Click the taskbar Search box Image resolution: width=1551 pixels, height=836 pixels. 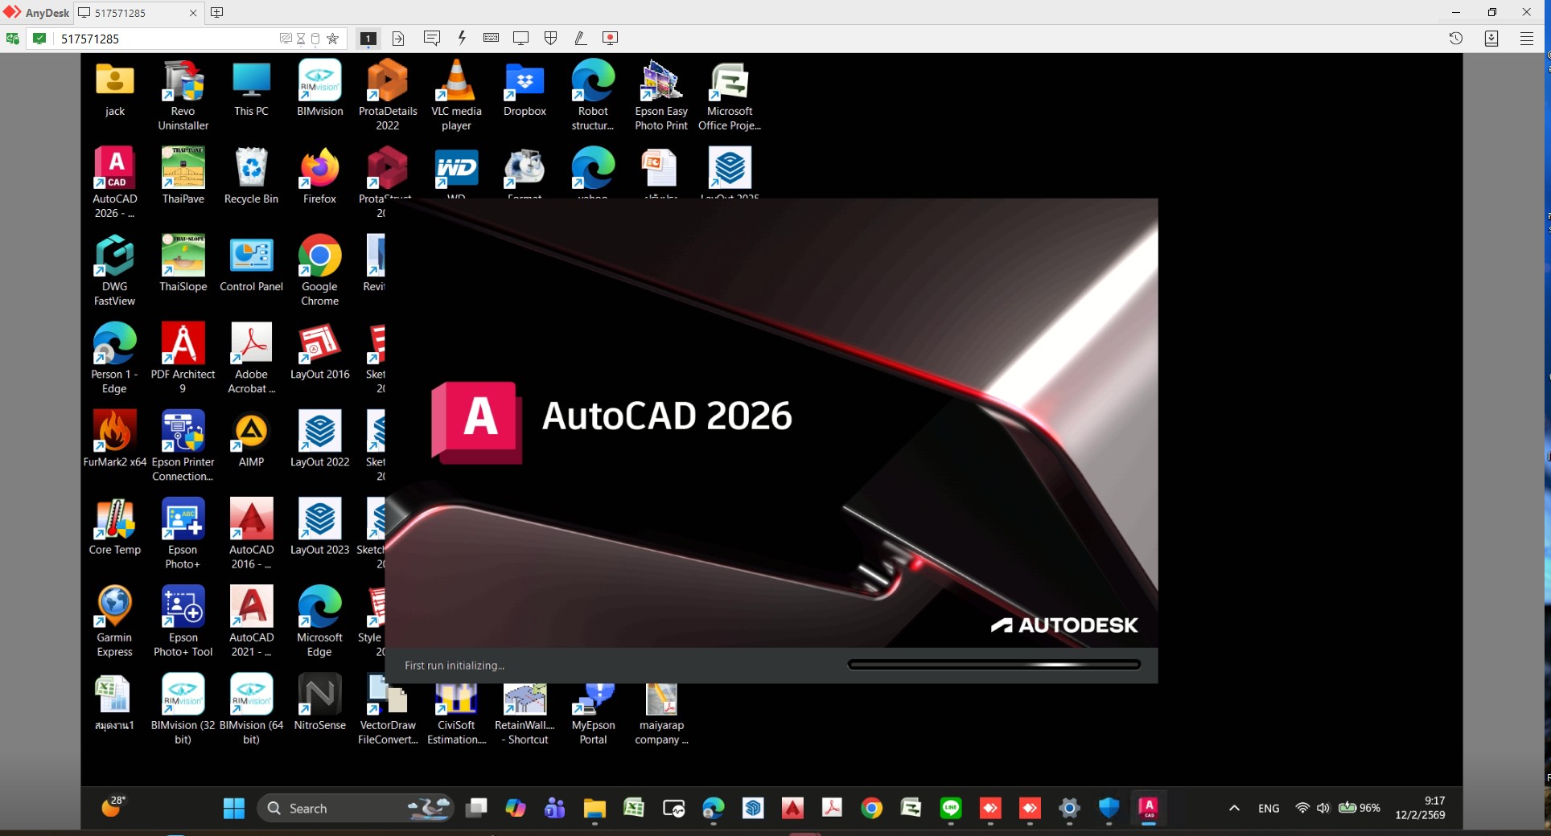(355, 808)
